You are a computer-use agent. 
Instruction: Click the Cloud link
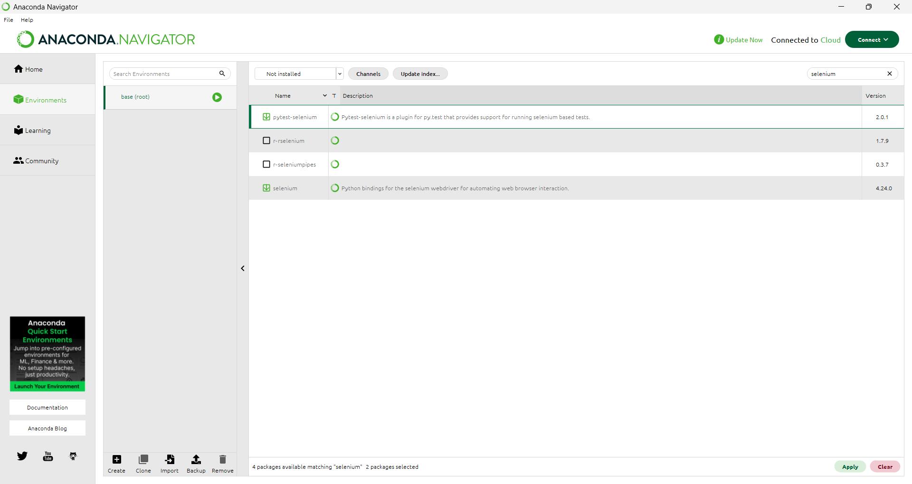[x=830, y=40]
